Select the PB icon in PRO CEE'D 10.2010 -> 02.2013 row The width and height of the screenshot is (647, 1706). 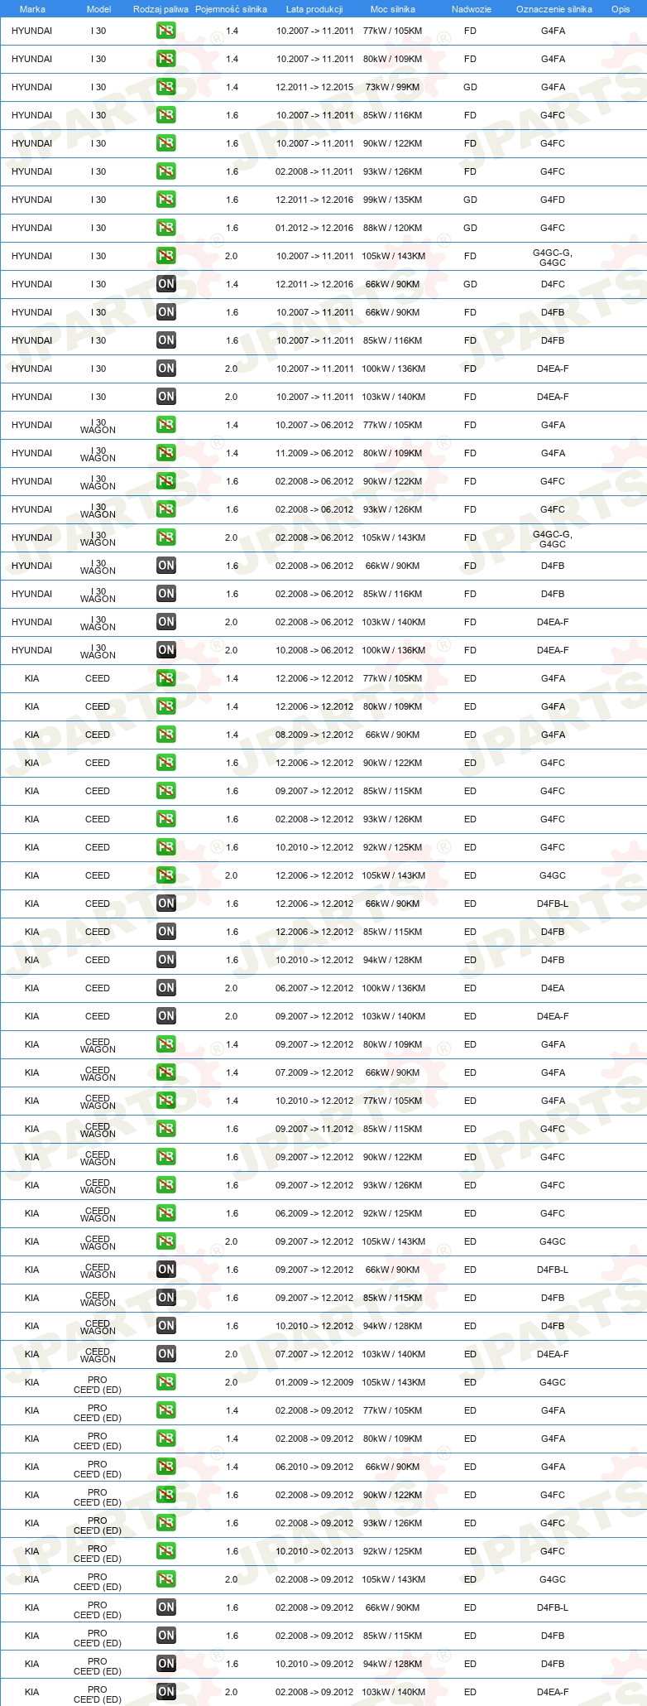165,1551
